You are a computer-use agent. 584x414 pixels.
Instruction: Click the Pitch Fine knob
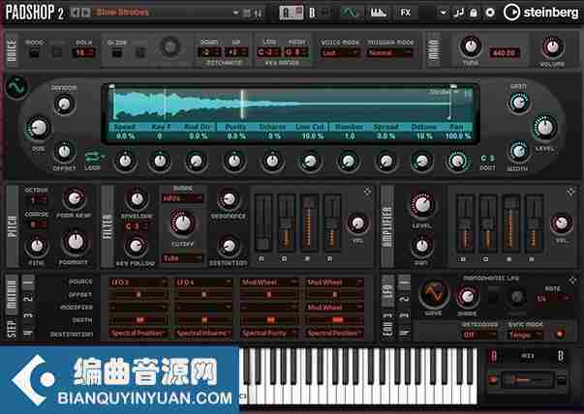(x=37, y=246)
